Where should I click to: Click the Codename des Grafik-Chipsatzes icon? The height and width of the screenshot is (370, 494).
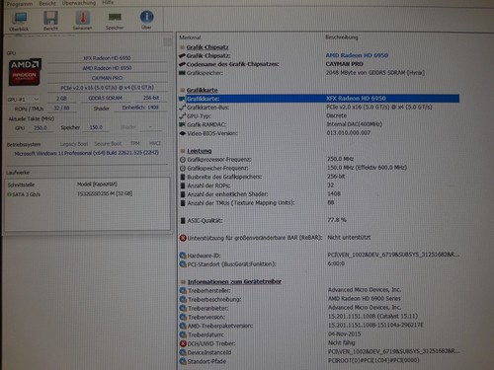tap(182, 64)
